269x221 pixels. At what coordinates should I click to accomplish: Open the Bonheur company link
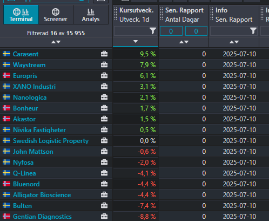point(25,108)
